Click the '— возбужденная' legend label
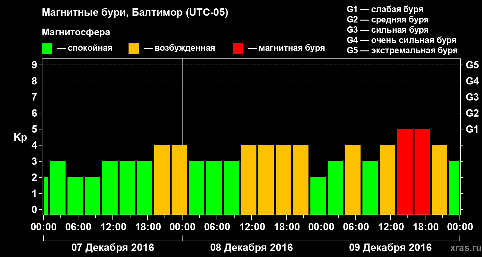Screen dimensions: 482x257 (179, 48)
